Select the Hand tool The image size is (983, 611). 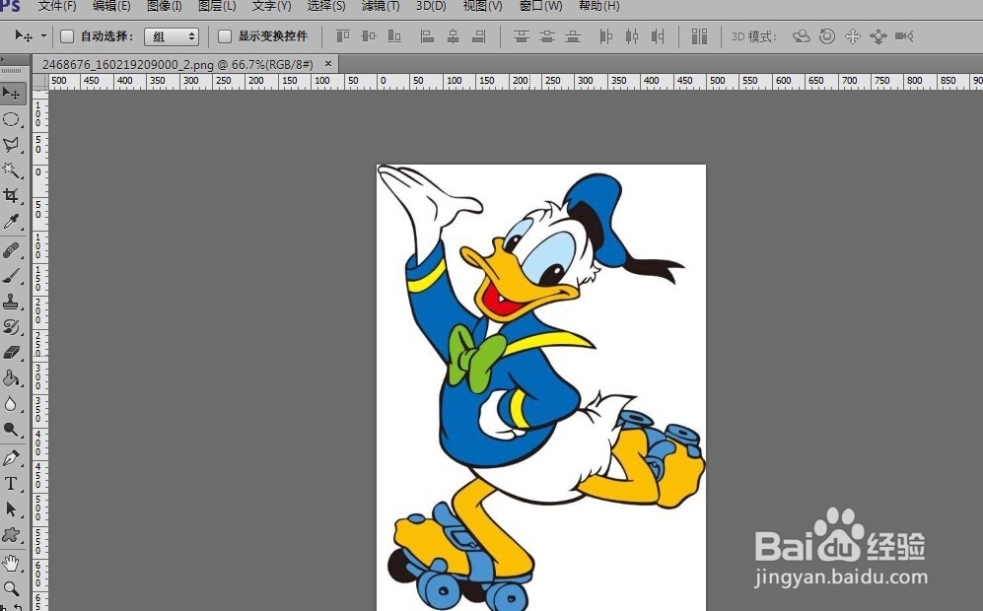point(12,564)
